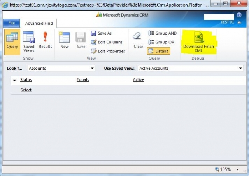Create a New query view
The width and height of the screenshot is (249, 176).
click(64, 40)
